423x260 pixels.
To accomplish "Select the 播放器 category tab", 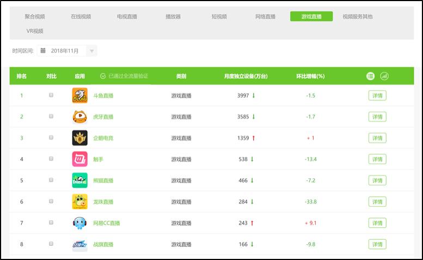I will coord(173,16).
